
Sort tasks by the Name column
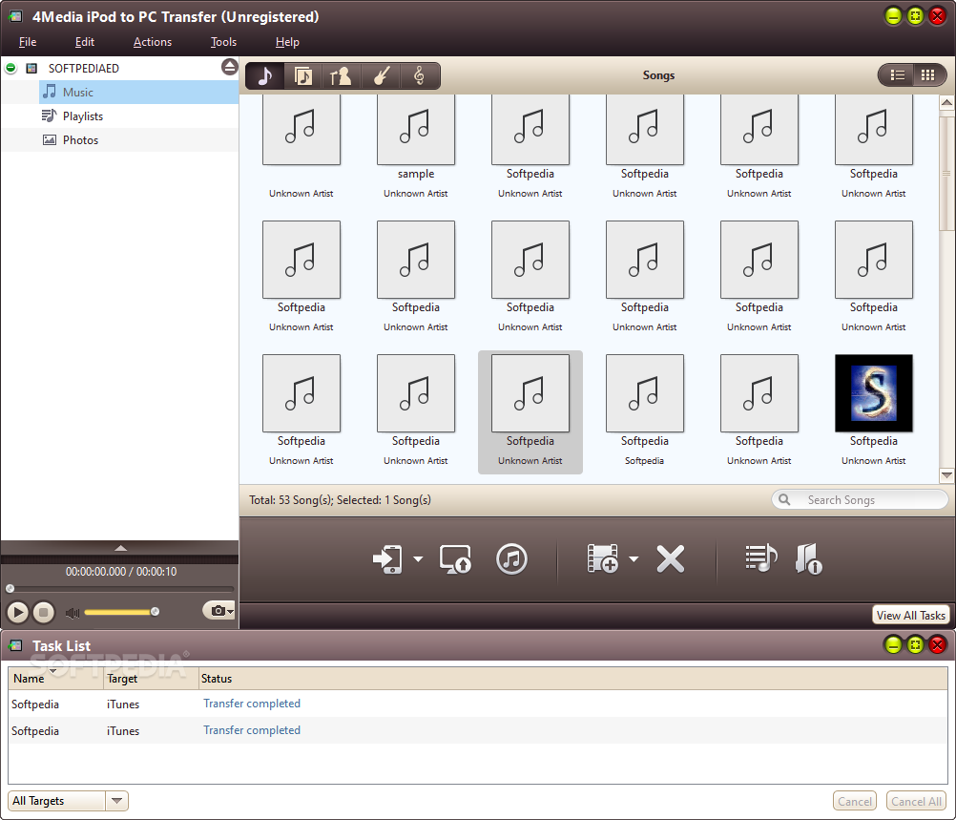55,679
